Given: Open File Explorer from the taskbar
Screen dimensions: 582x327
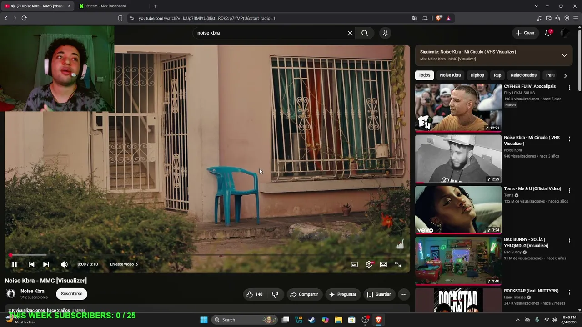Looking at the screenshot, I should coord(338,320).
